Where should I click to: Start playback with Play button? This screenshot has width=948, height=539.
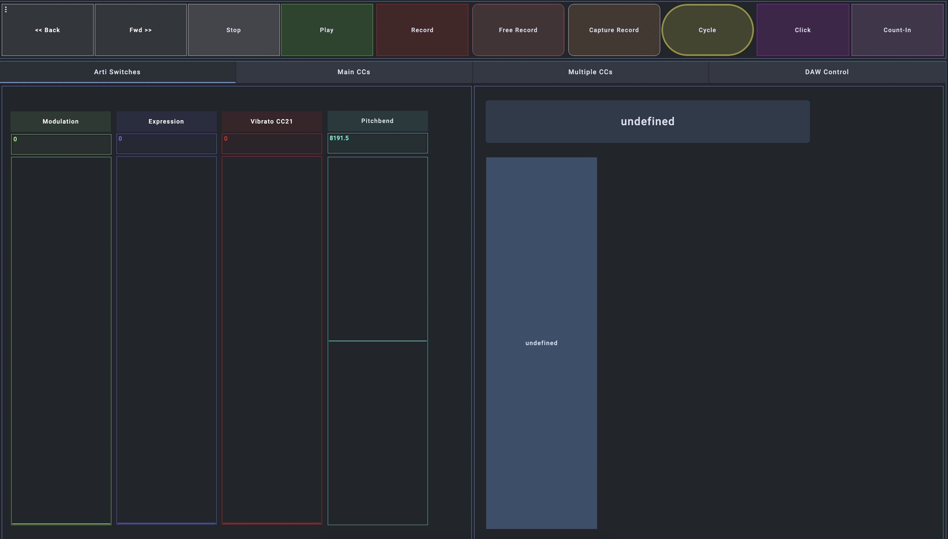pyautogui.click(x=326, y=30)
